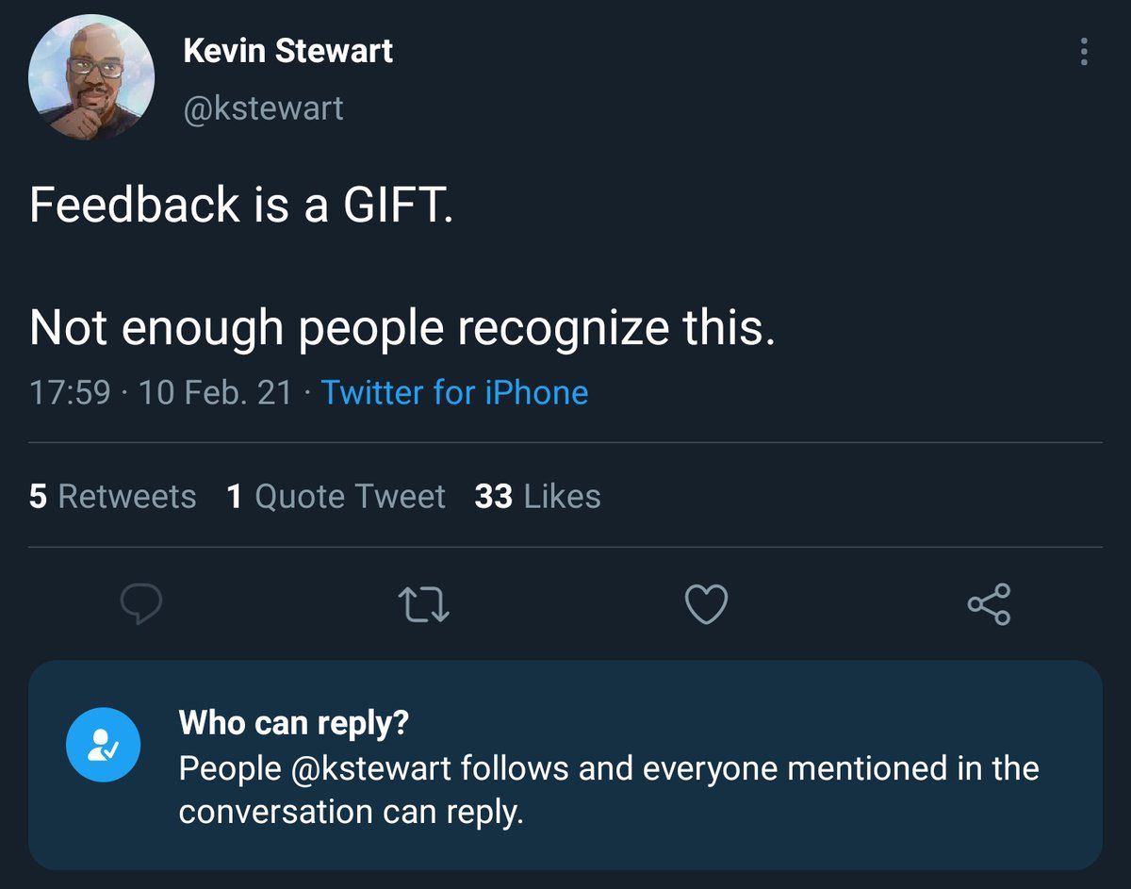The width and height of the screenshot is (1131, 889).
Task: Open the @kstewart handle under the name
Action: pyautogui.click(x=263, y=108)
